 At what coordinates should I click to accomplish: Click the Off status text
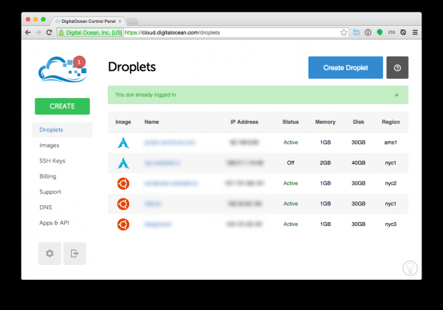click(x=290, y=163)
